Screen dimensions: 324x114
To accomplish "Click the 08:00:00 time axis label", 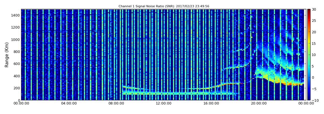I will [x=116, y=103].
